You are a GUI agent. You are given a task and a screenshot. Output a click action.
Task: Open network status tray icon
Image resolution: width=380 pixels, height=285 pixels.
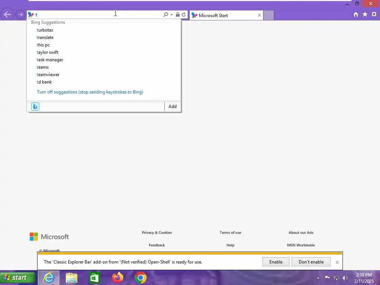(x=336, y=278)
